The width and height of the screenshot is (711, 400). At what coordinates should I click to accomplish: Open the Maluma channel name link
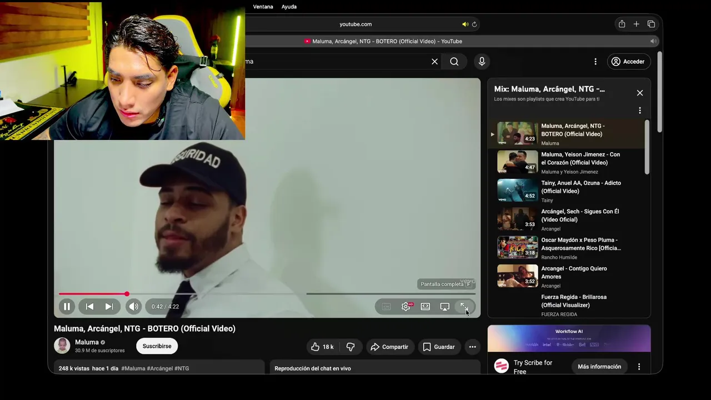point(87,342)
